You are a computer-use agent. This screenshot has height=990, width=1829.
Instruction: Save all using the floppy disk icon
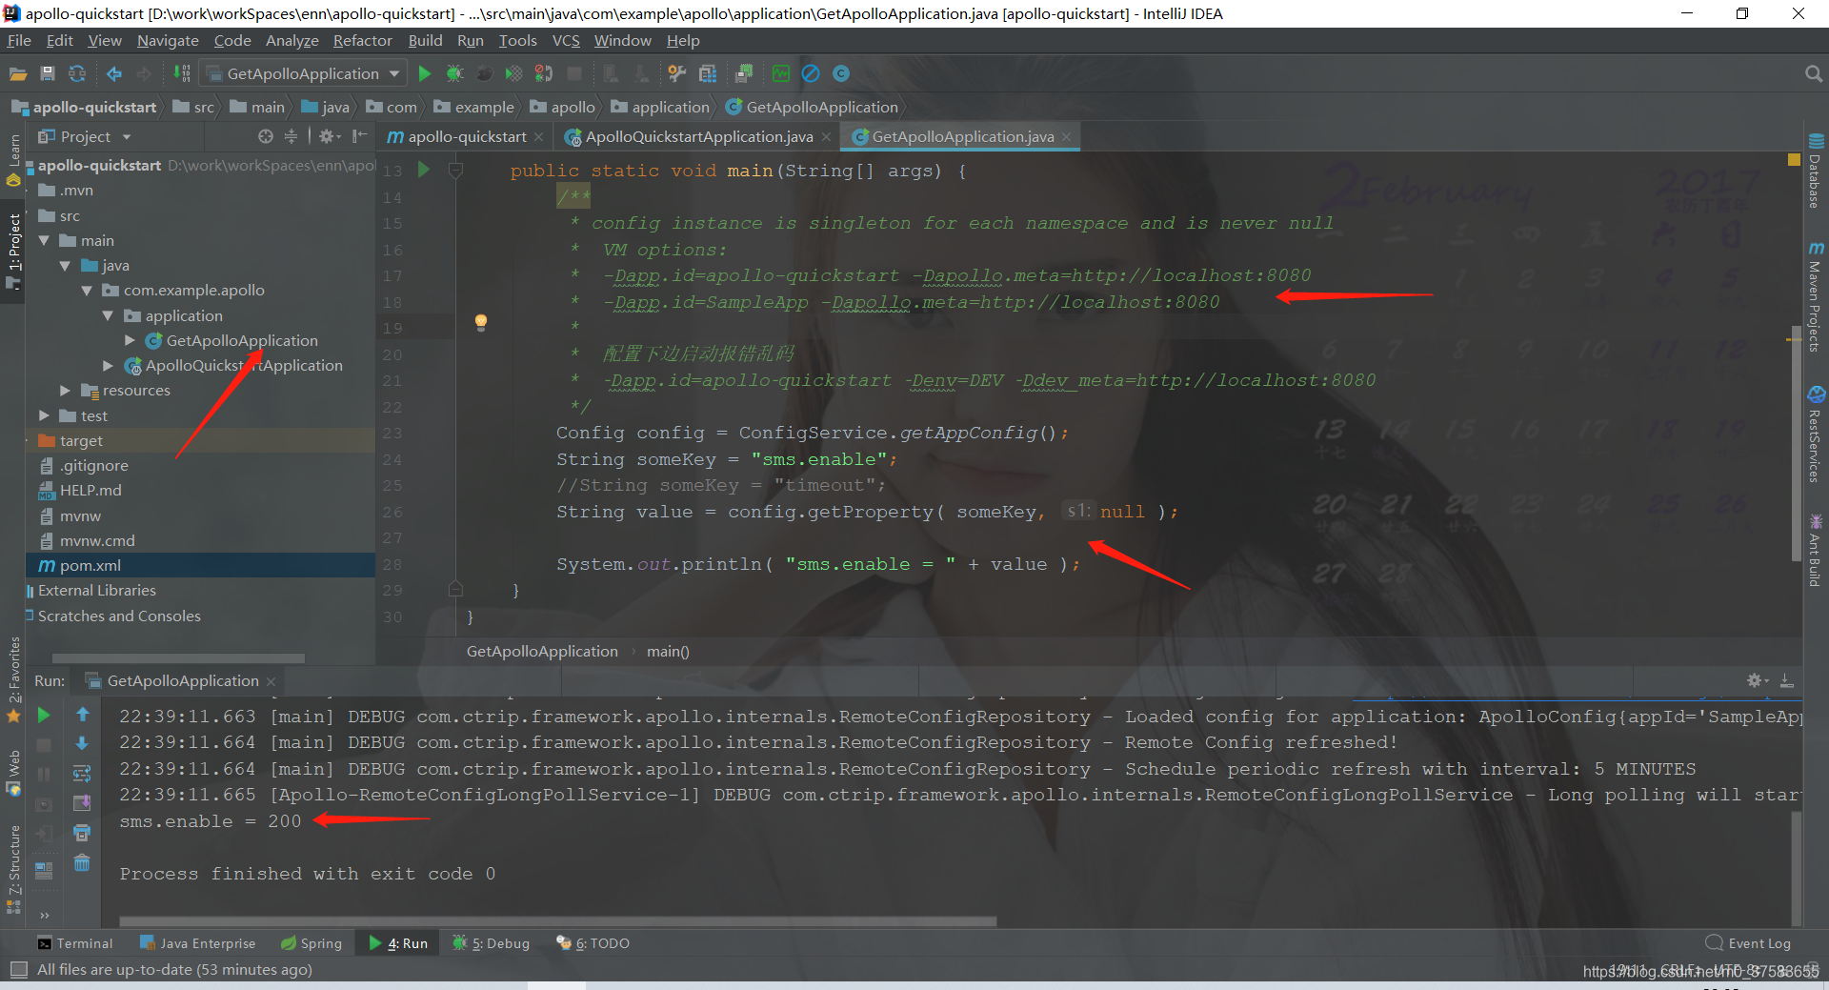coord(48,73)
